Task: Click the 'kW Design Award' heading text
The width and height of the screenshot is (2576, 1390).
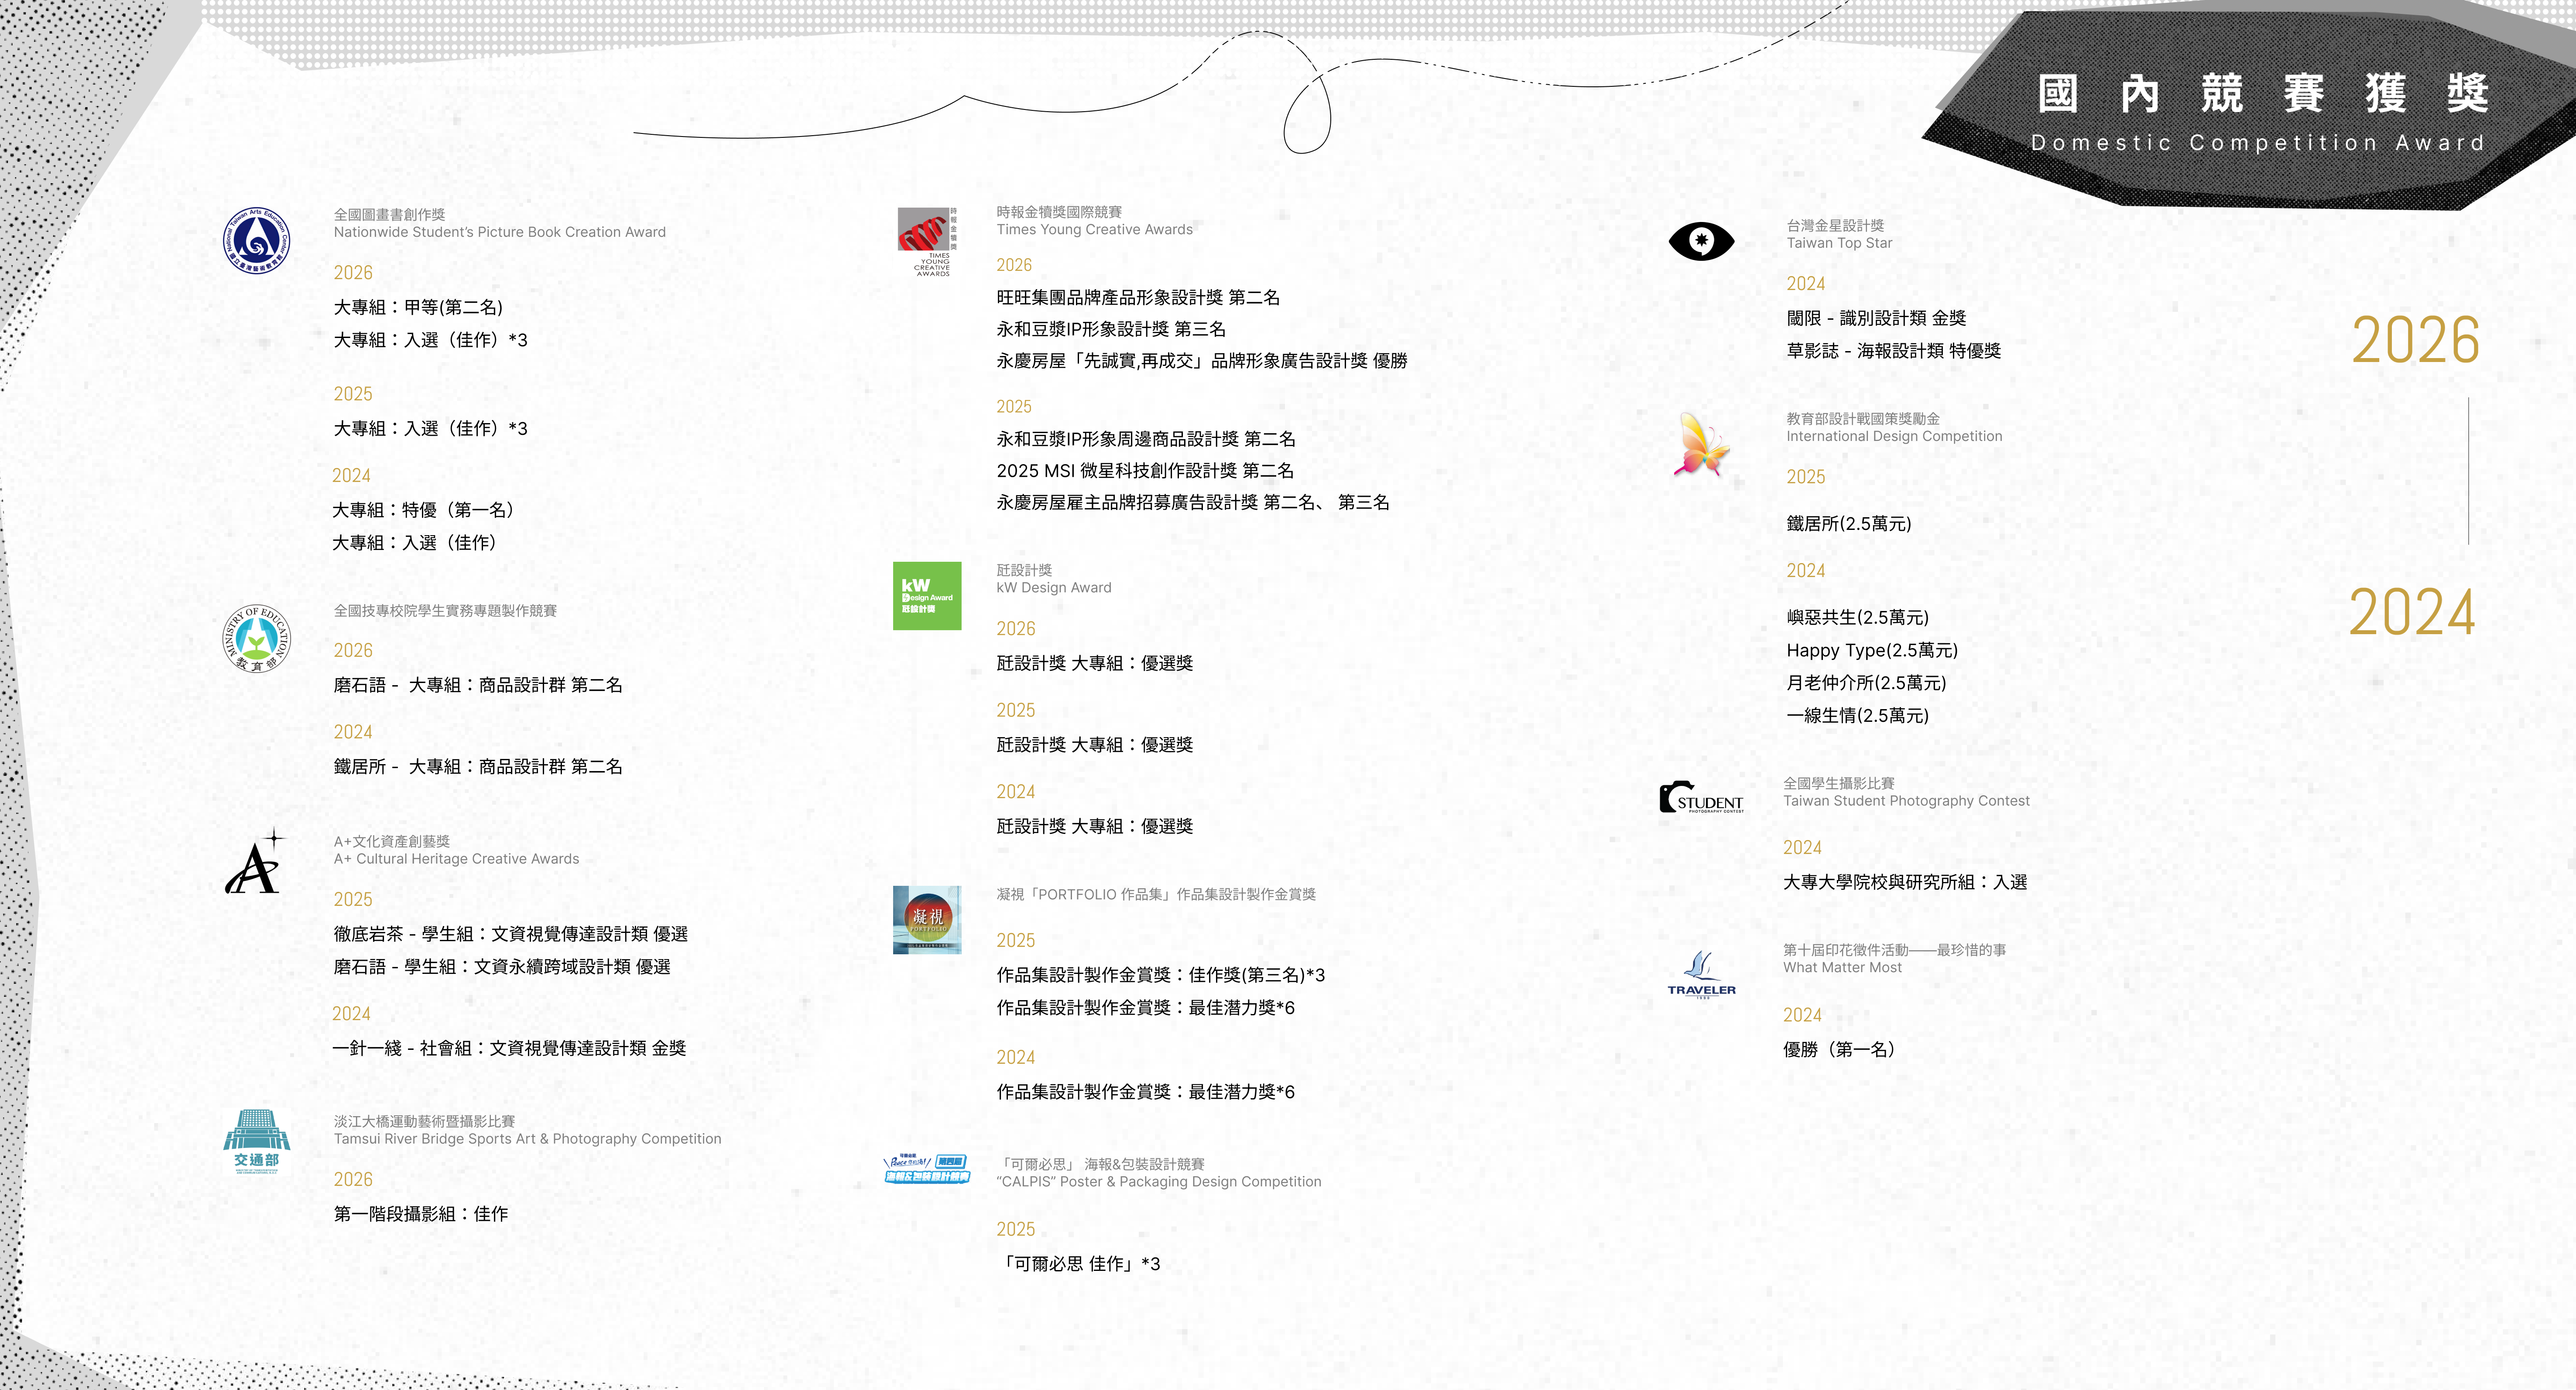Action: 1054,587
